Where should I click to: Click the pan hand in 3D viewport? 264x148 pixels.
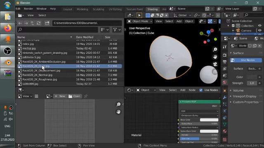pyautogui.click(x=215, y=57)
